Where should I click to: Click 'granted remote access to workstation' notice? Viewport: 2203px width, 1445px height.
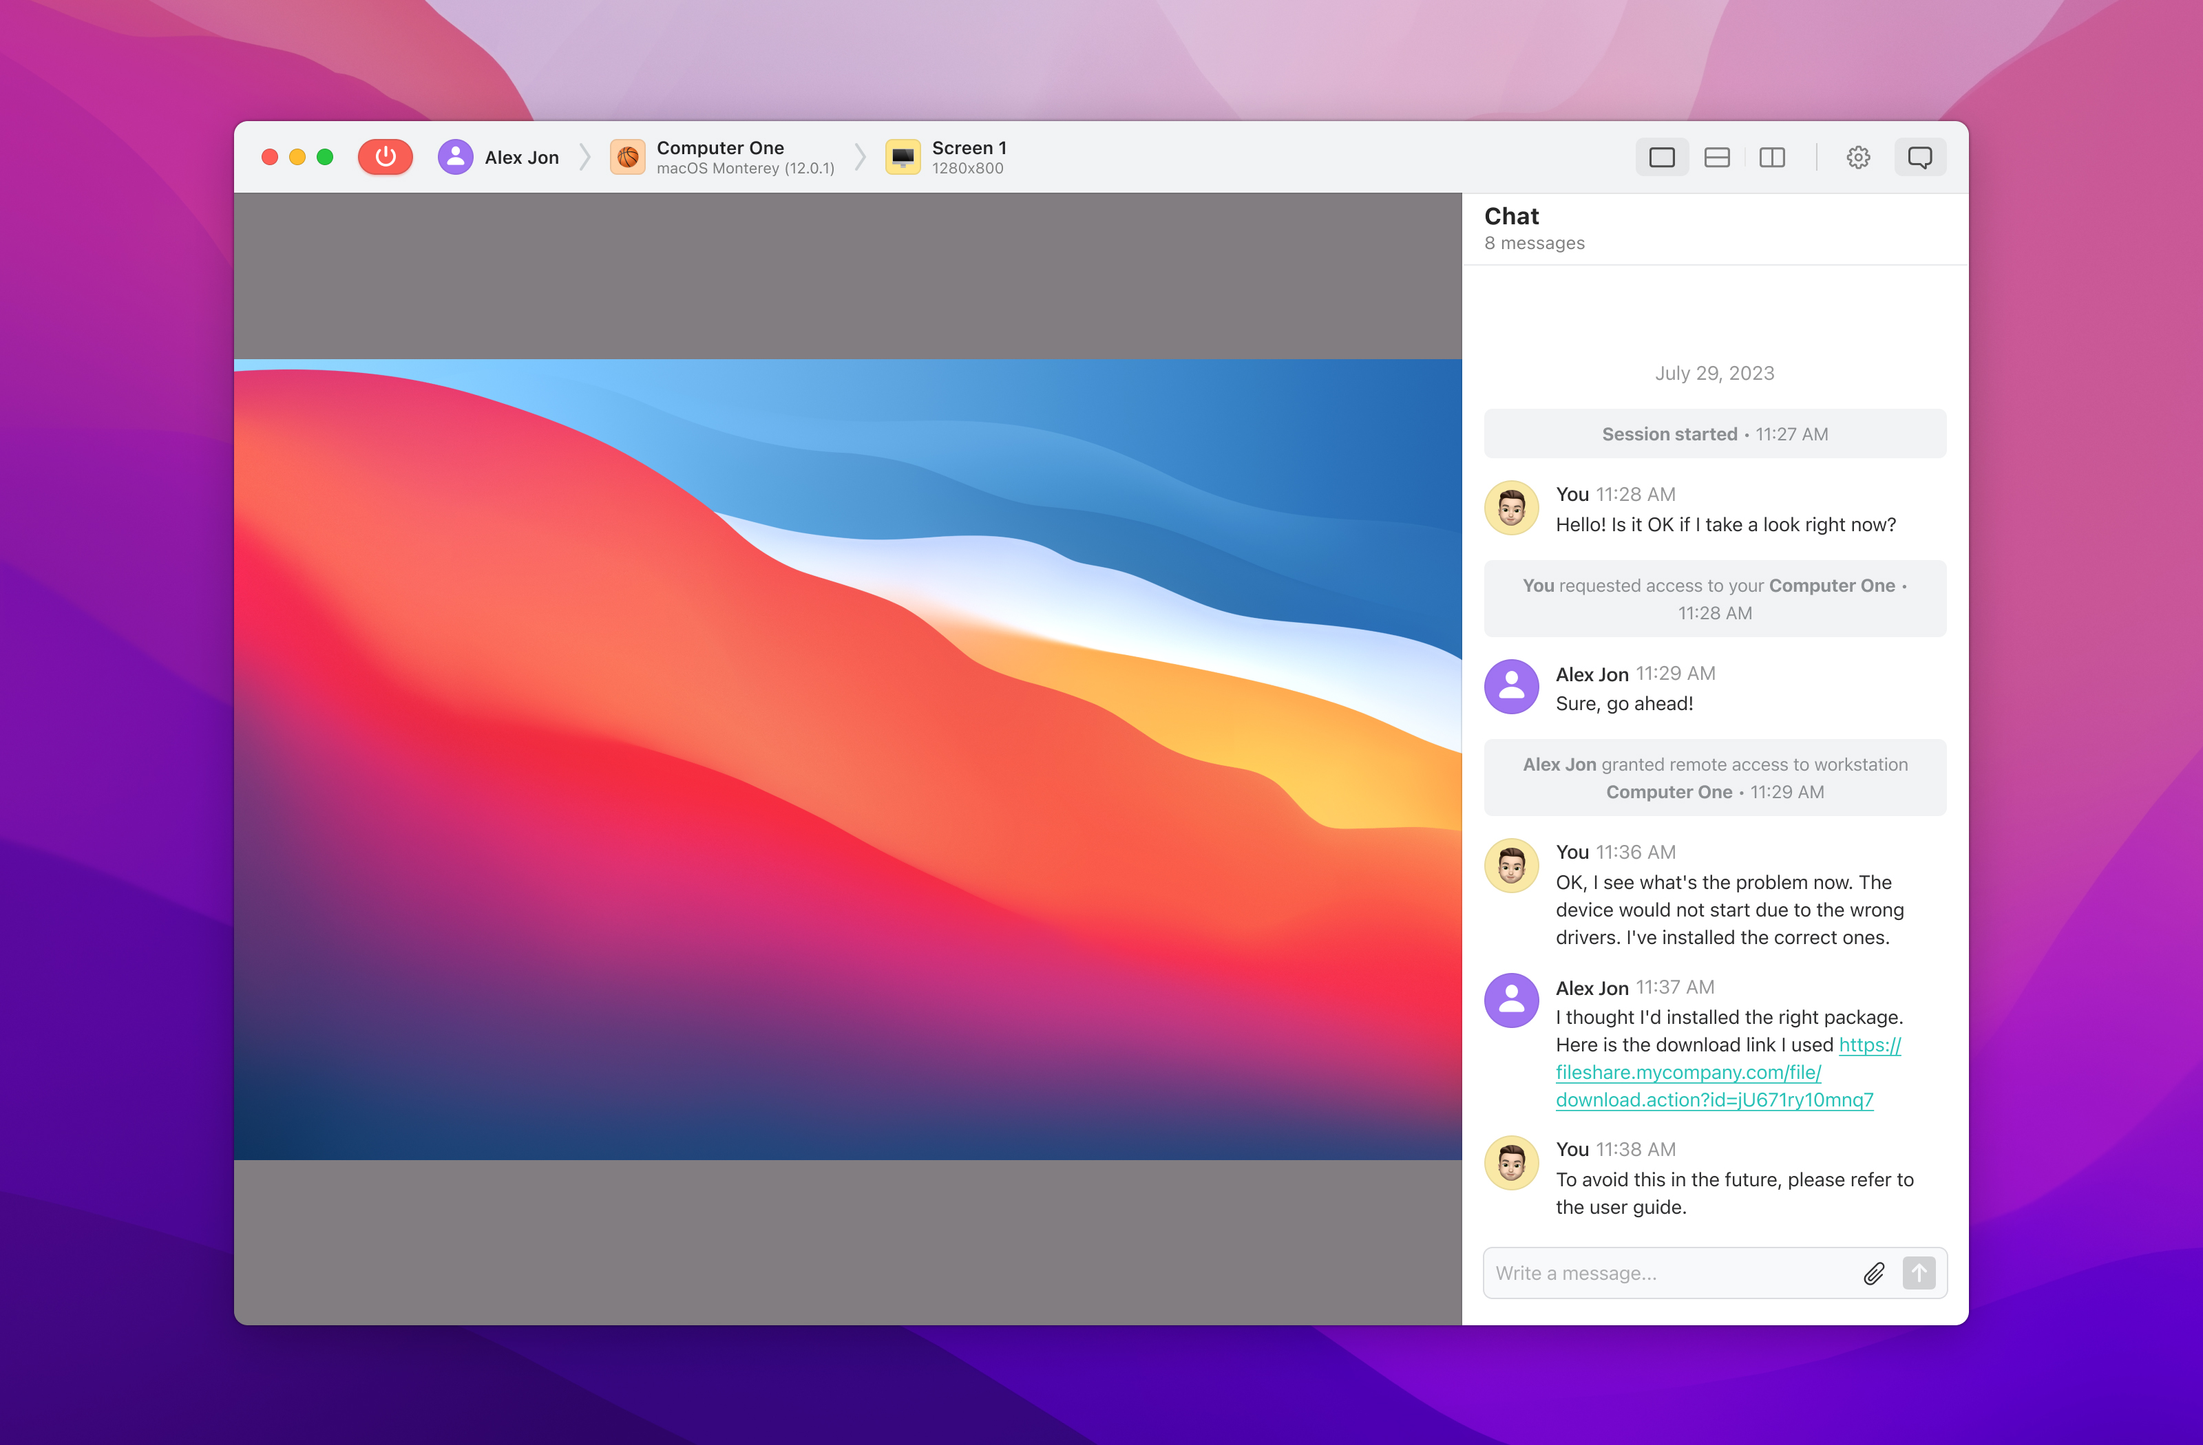pos(1714,778)
